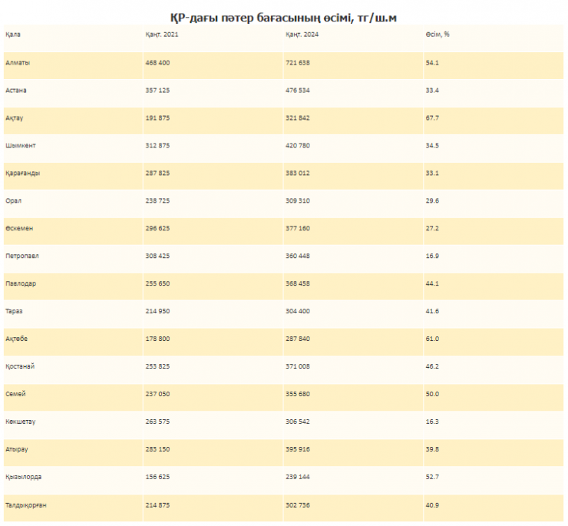Select the Өскемен row label
Viewport: 568px width, 526px height.
19,229
